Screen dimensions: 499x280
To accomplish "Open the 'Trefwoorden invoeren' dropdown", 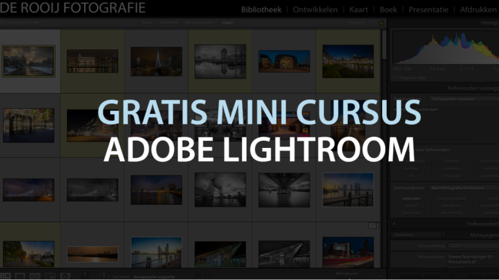I will [x=464, y=99].
